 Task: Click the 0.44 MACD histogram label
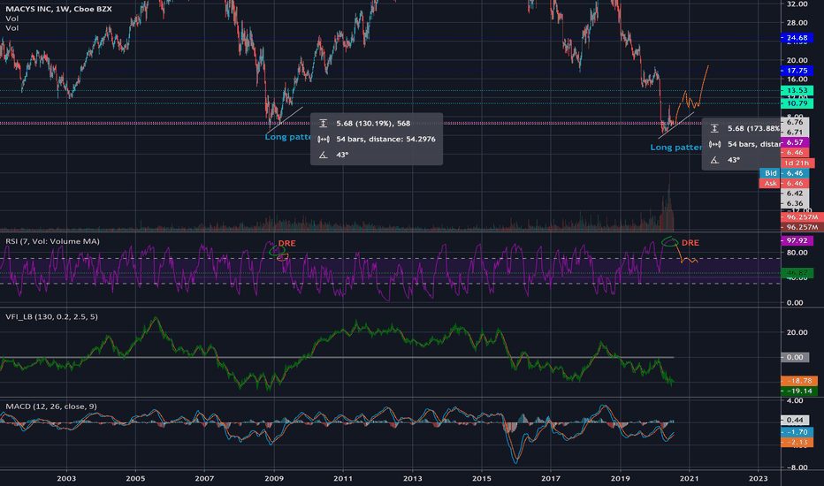(x=797, y=421)
